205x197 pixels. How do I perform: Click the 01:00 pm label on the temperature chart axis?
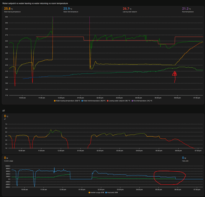click(x=80, y=98)
